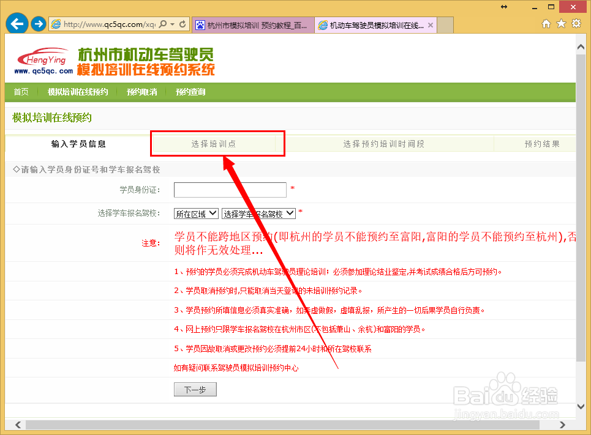Click the vertical scrollbar down arrow
Image resolution: width=591 pixels, height=435 pixels.
[581, 406]
